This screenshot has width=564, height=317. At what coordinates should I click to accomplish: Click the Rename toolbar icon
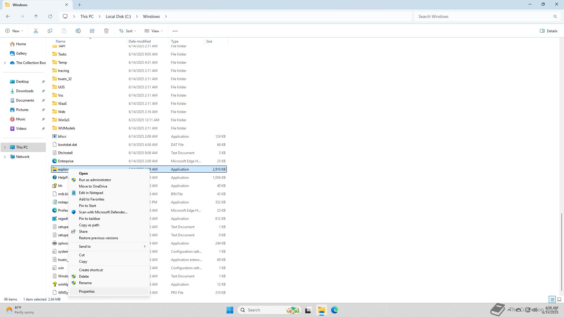pos(78,31)
